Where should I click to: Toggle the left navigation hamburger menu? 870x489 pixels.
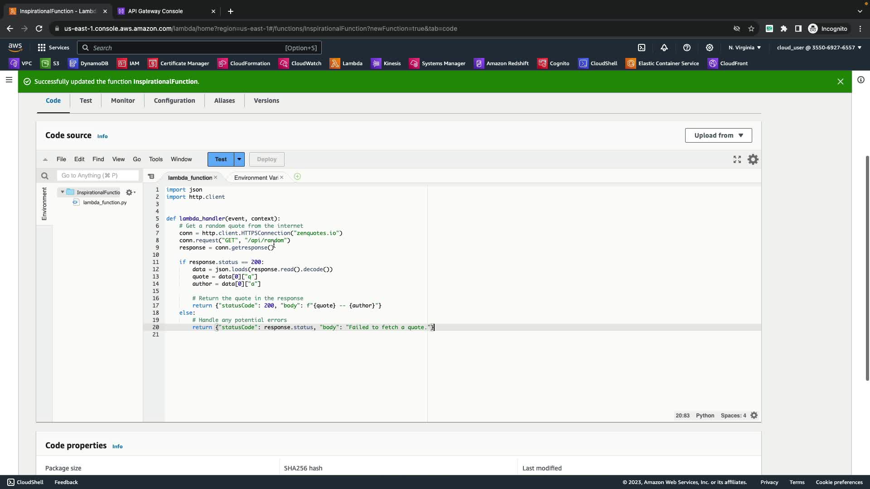9,80
